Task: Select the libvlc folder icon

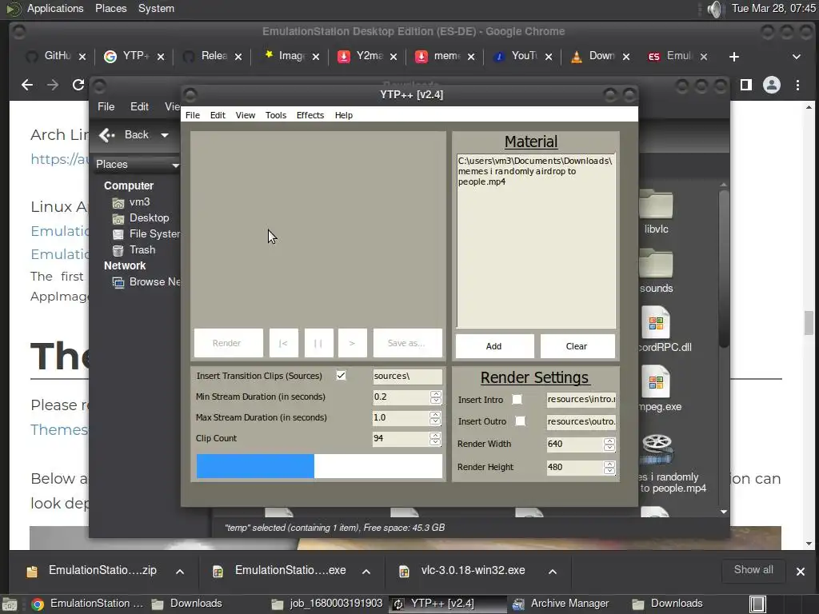Action: (656, 204)
